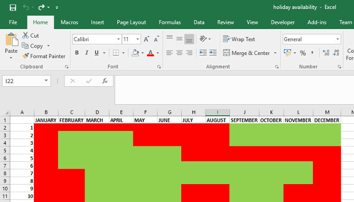Open the Customize Quick Access Toolbar arrow

tap(57, 8)
